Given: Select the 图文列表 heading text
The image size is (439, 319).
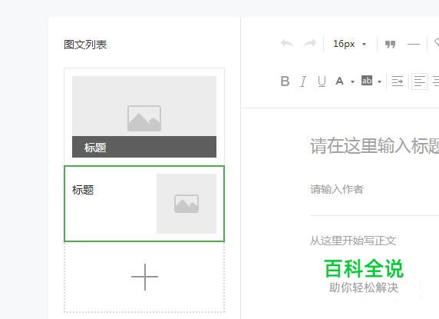Looking at the screenshot, I should (85, 45).
